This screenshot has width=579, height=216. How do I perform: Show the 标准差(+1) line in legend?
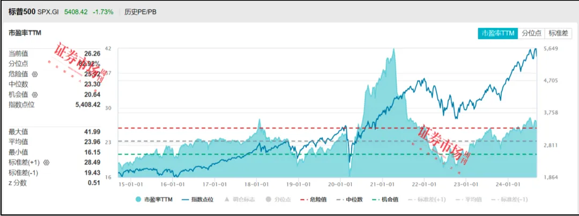point(427,199)
